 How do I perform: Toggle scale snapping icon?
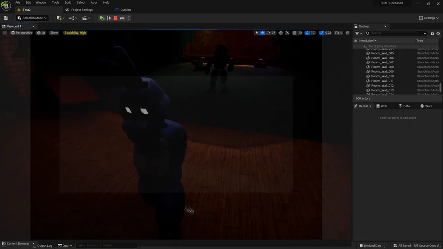click(x=322, y=33)
